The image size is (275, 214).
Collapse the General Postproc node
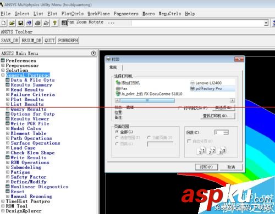click(x=3, y=75)
